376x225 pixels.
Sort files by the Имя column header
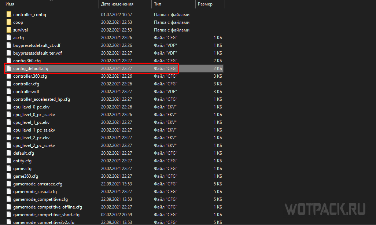[10, 4]
